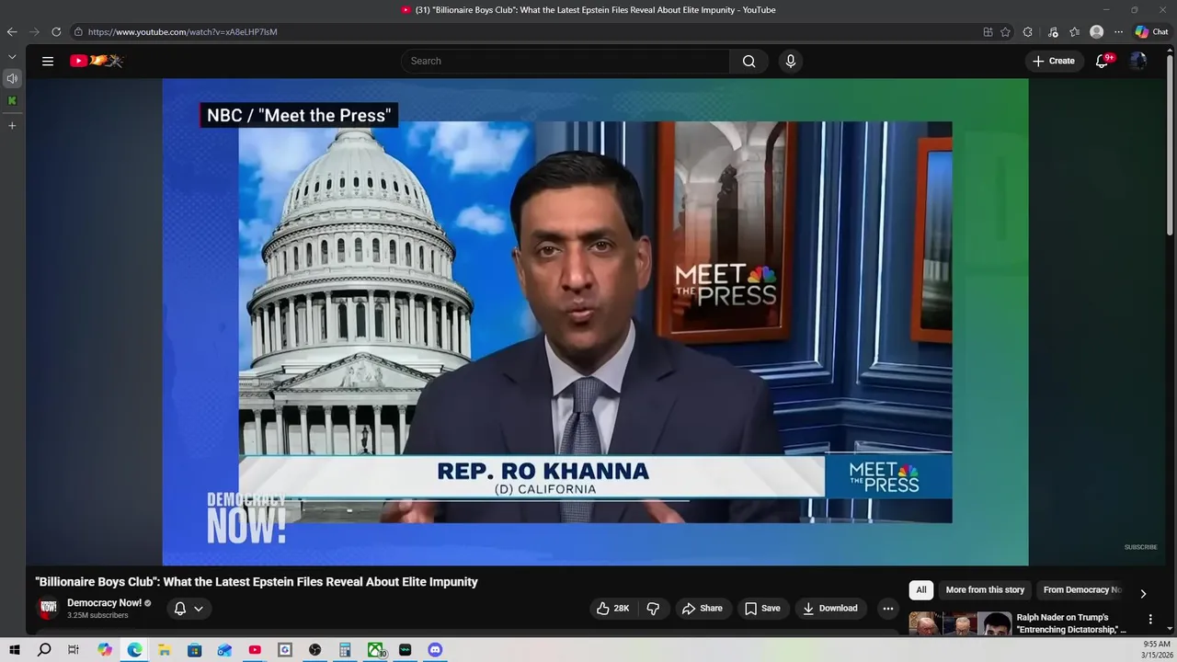Click the video player to pause
Viewport: 1177px width, 662px height.
click(x=595, y=322)
